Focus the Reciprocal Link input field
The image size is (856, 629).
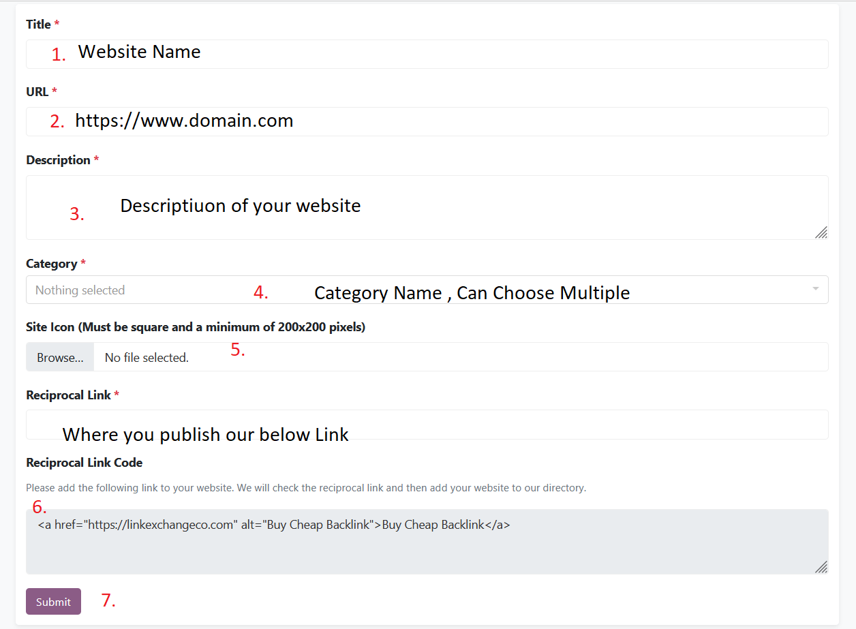[427, 425]
